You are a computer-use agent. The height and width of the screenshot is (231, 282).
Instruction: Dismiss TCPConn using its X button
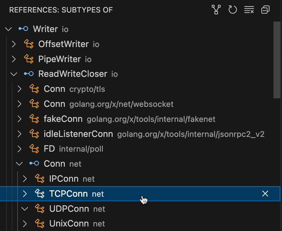tap(265, 194)
